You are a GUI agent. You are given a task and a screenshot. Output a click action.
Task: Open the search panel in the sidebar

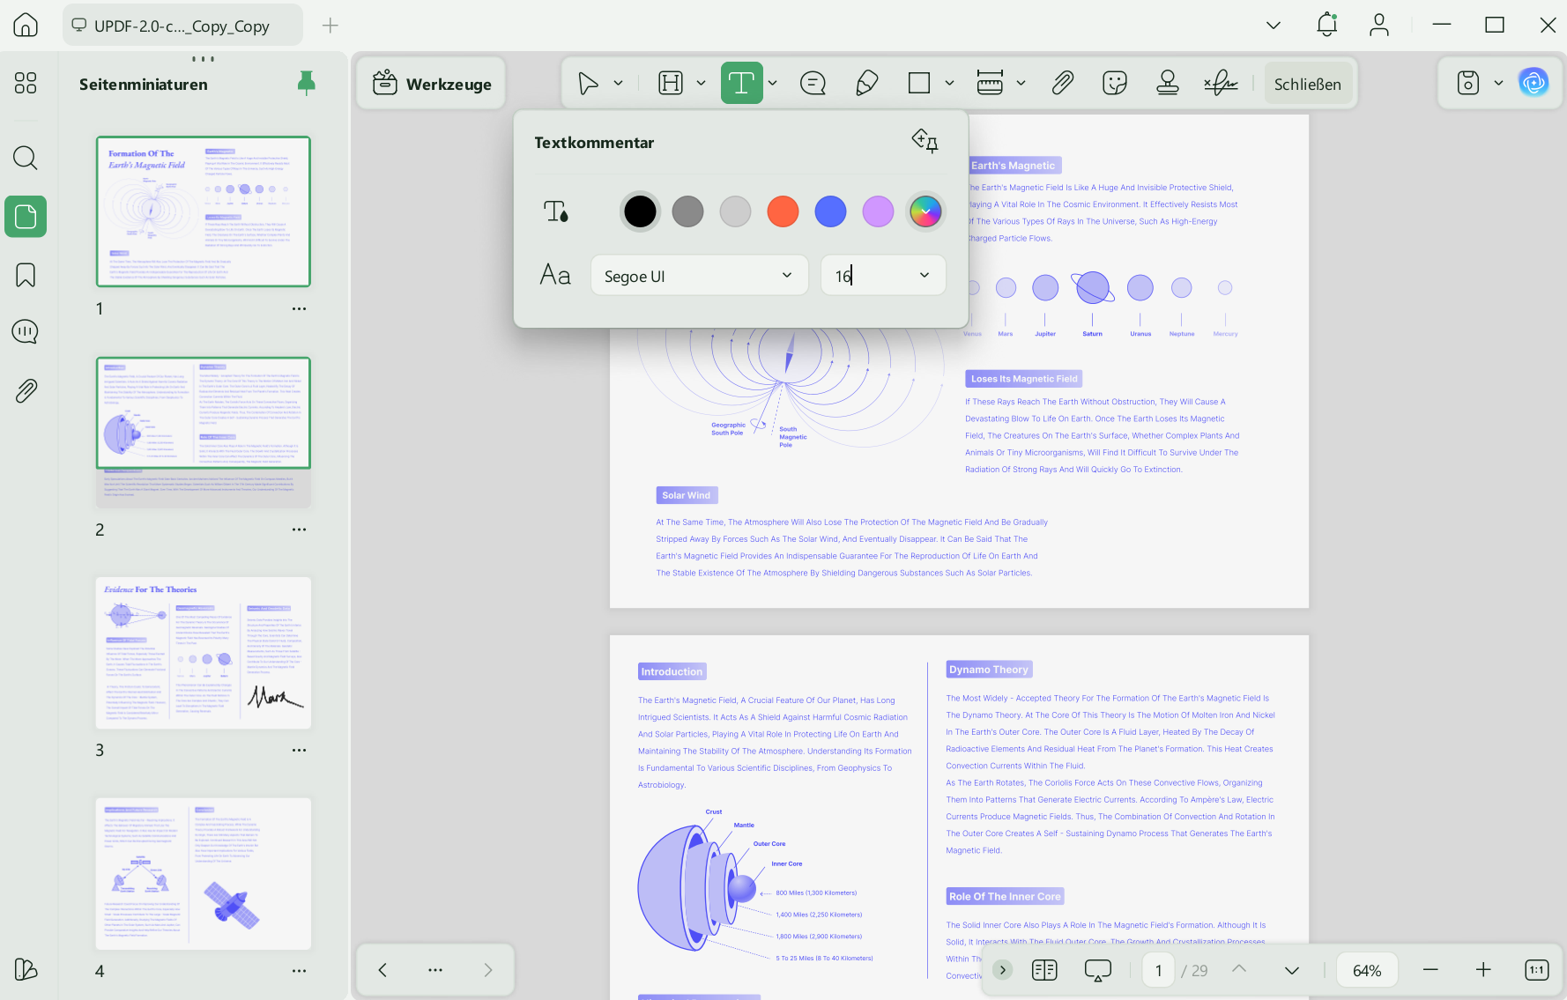coord(26,158)
